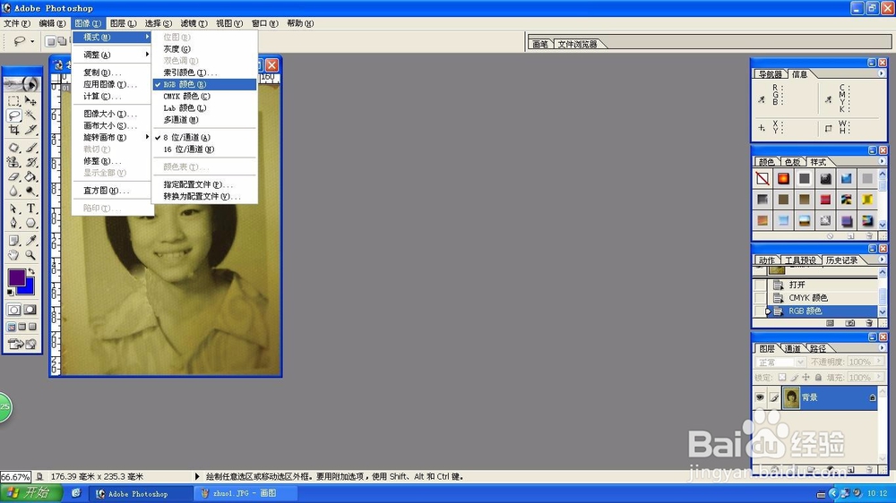896x503 pixels.
Task: Delete style trash icon in Styles panel
Action: click(869, 235)
